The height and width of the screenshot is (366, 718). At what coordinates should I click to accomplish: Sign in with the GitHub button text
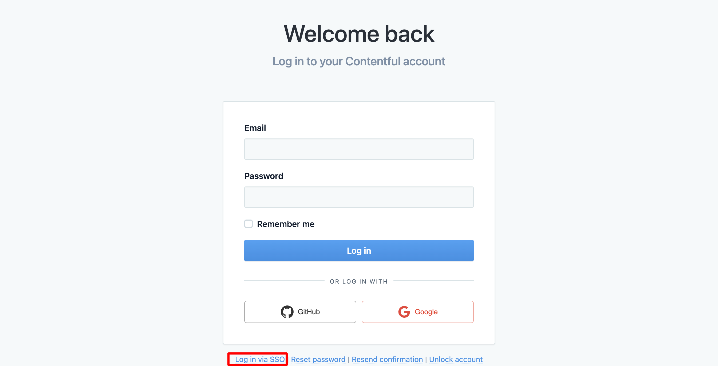(x=309, y=312)
